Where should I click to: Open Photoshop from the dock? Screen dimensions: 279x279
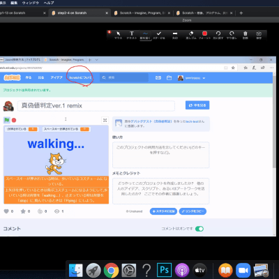pyautogui.click(x=165, y=270)
